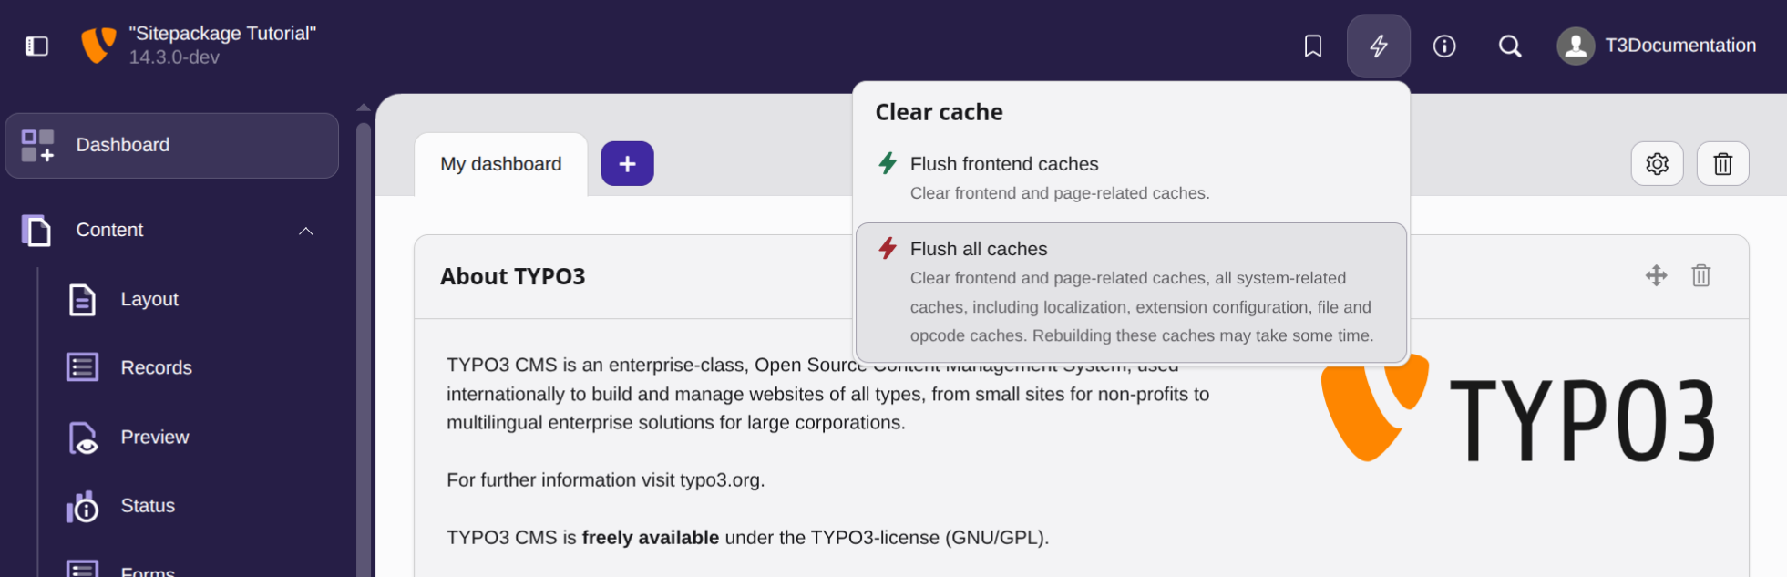Viewport: 1787px width, 577px height.
Task: Open dashboard settings gear button
Action: 1657,164
